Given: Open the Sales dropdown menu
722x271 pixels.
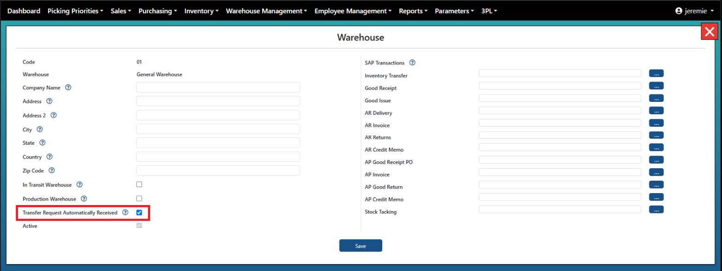Looking at the screenshot, I should [x=121, y=11].
